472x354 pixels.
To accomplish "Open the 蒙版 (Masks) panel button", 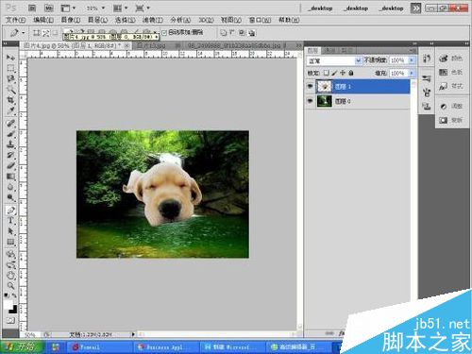I will (451, 120).
